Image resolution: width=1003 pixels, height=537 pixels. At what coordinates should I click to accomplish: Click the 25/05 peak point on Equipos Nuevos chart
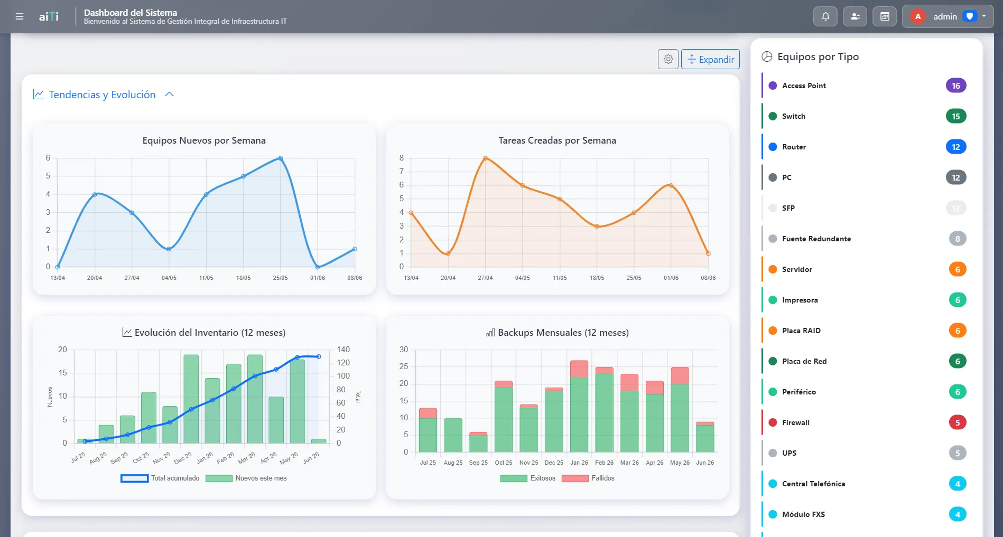pyautogui.click(x=281, y=158)
